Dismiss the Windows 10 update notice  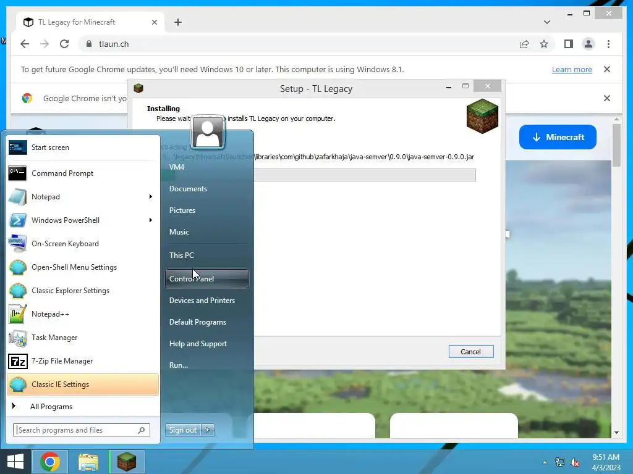pos(607,69)
